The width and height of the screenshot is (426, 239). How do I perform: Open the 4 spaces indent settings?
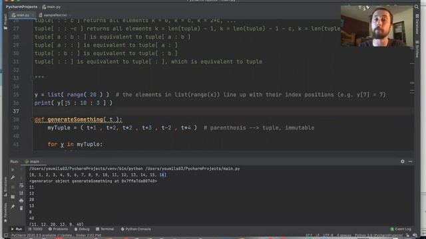(x=344, y=235)
